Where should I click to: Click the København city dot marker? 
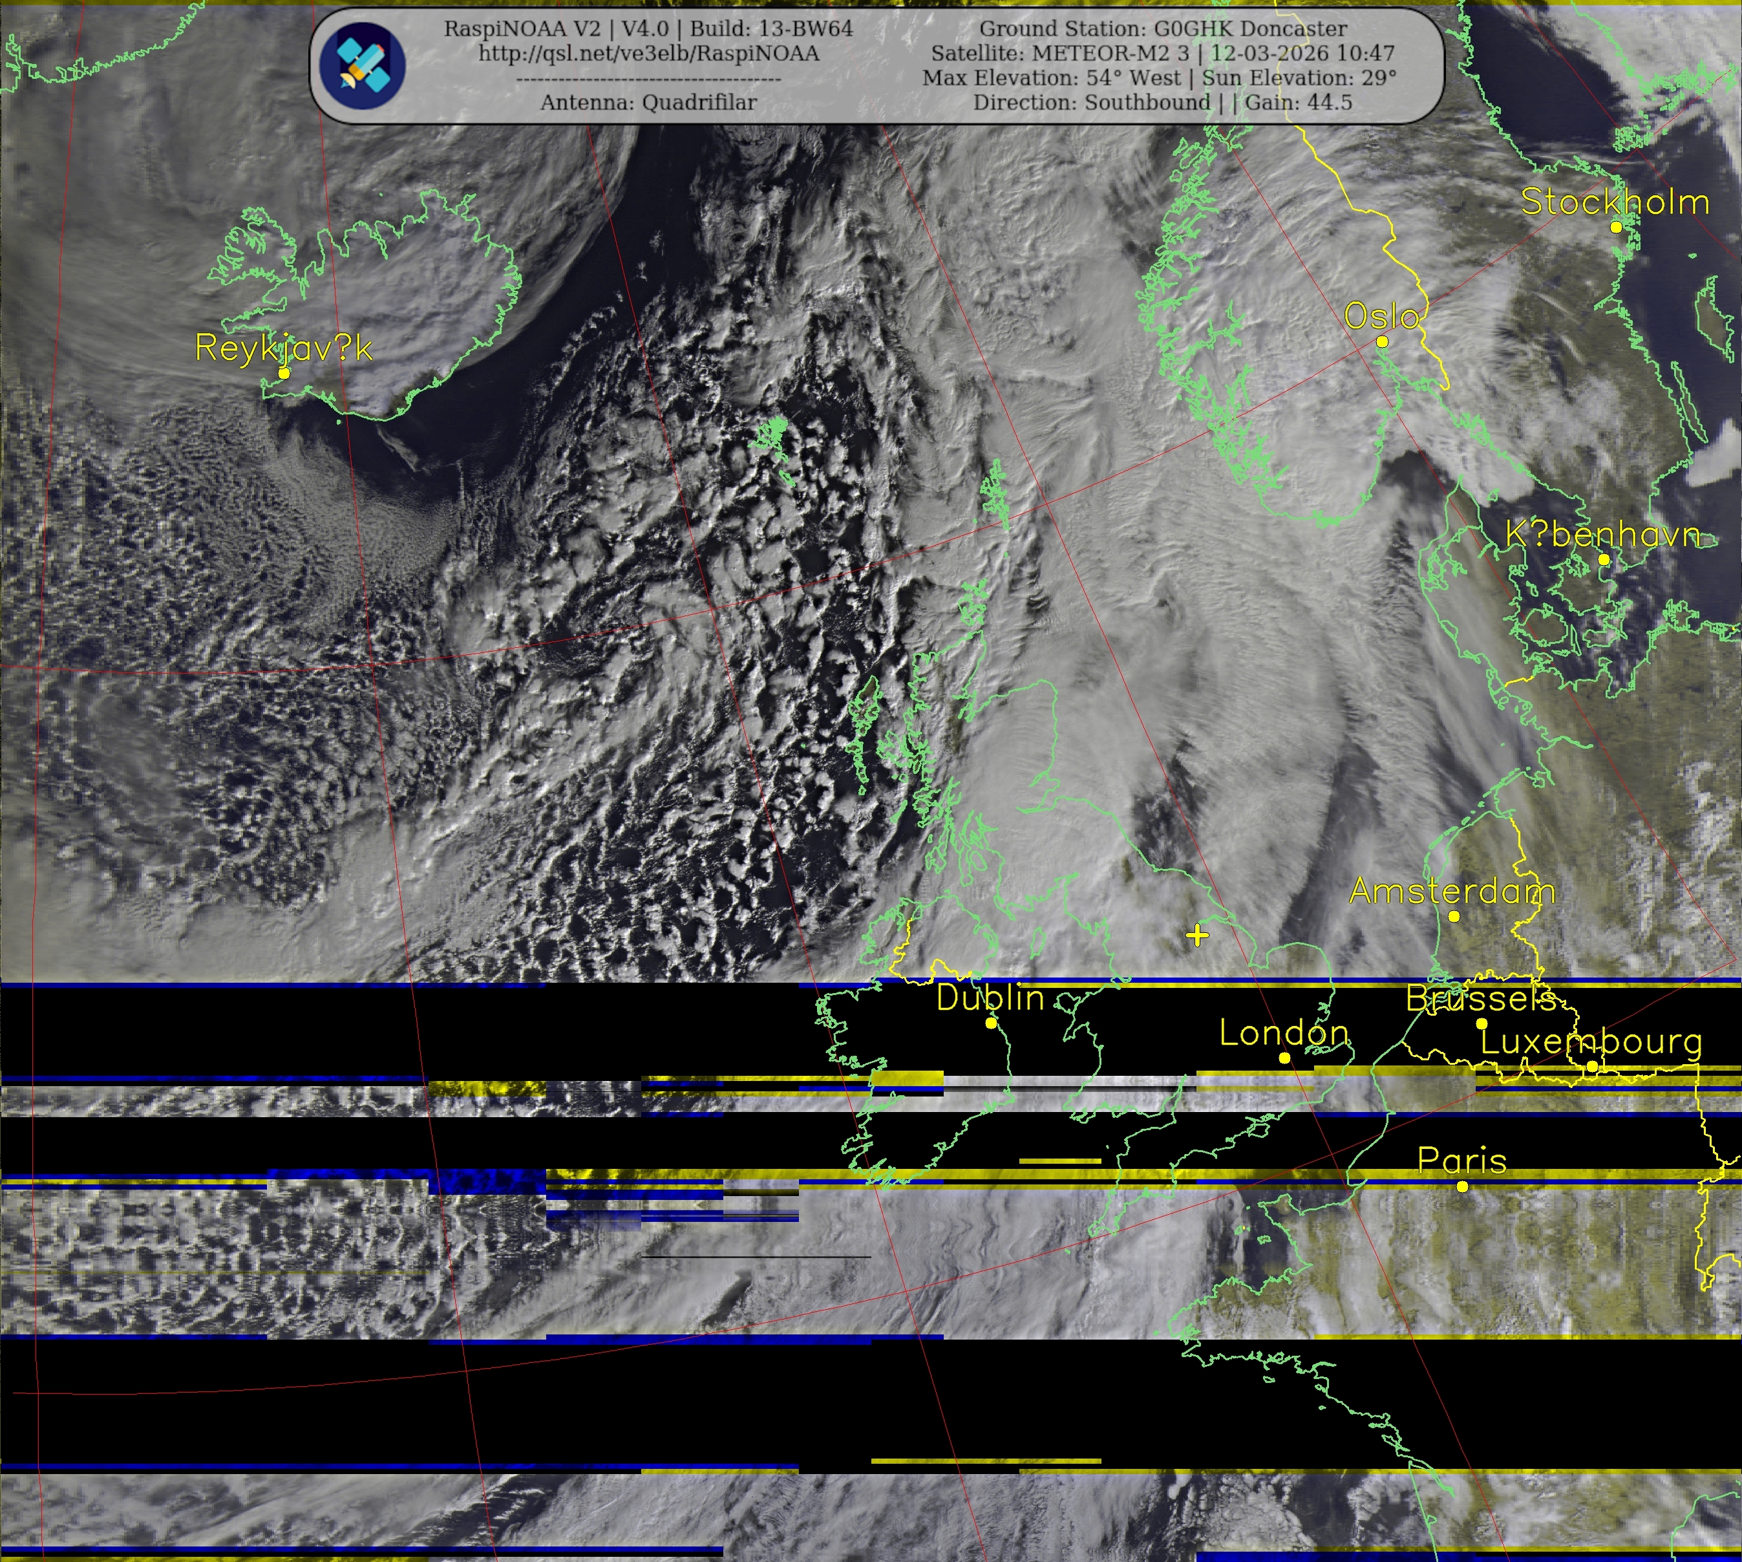(1604, 560)
